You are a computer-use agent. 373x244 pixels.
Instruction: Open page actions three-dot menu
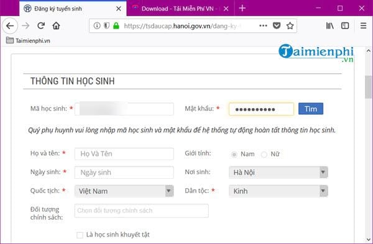point(263,25)
